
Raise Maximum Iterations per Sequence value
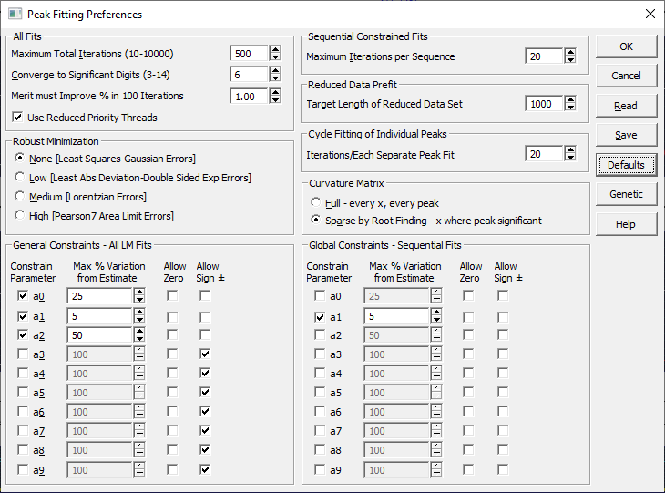point(570,52)
